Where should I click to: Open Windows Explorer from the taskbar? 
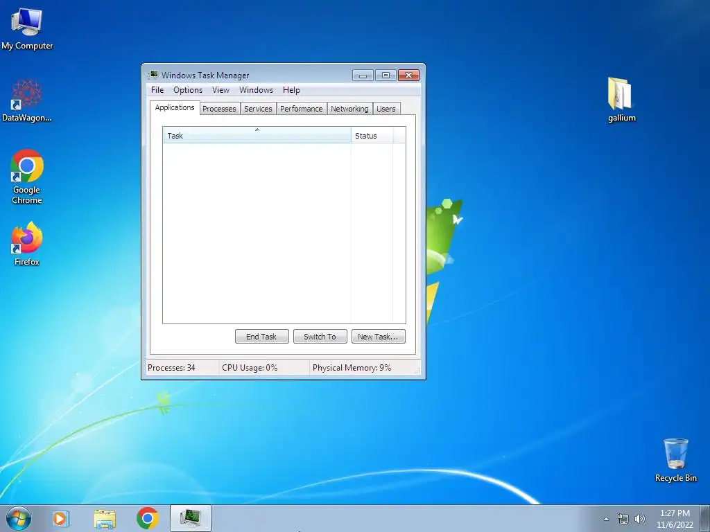(x=105, y=518)
